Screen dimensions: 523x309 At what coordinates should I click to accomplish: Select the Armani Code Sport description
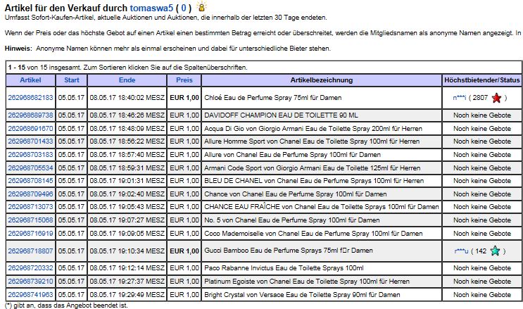313,168
